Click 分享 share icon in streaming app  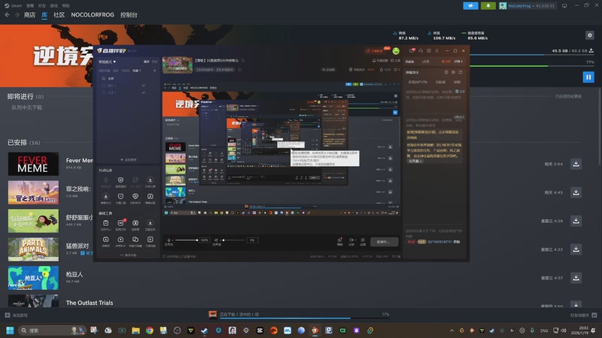click(x=395, y=60)
